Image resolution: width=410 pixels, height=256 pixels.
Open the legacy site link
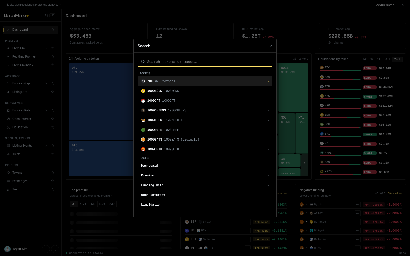[385, 5]
